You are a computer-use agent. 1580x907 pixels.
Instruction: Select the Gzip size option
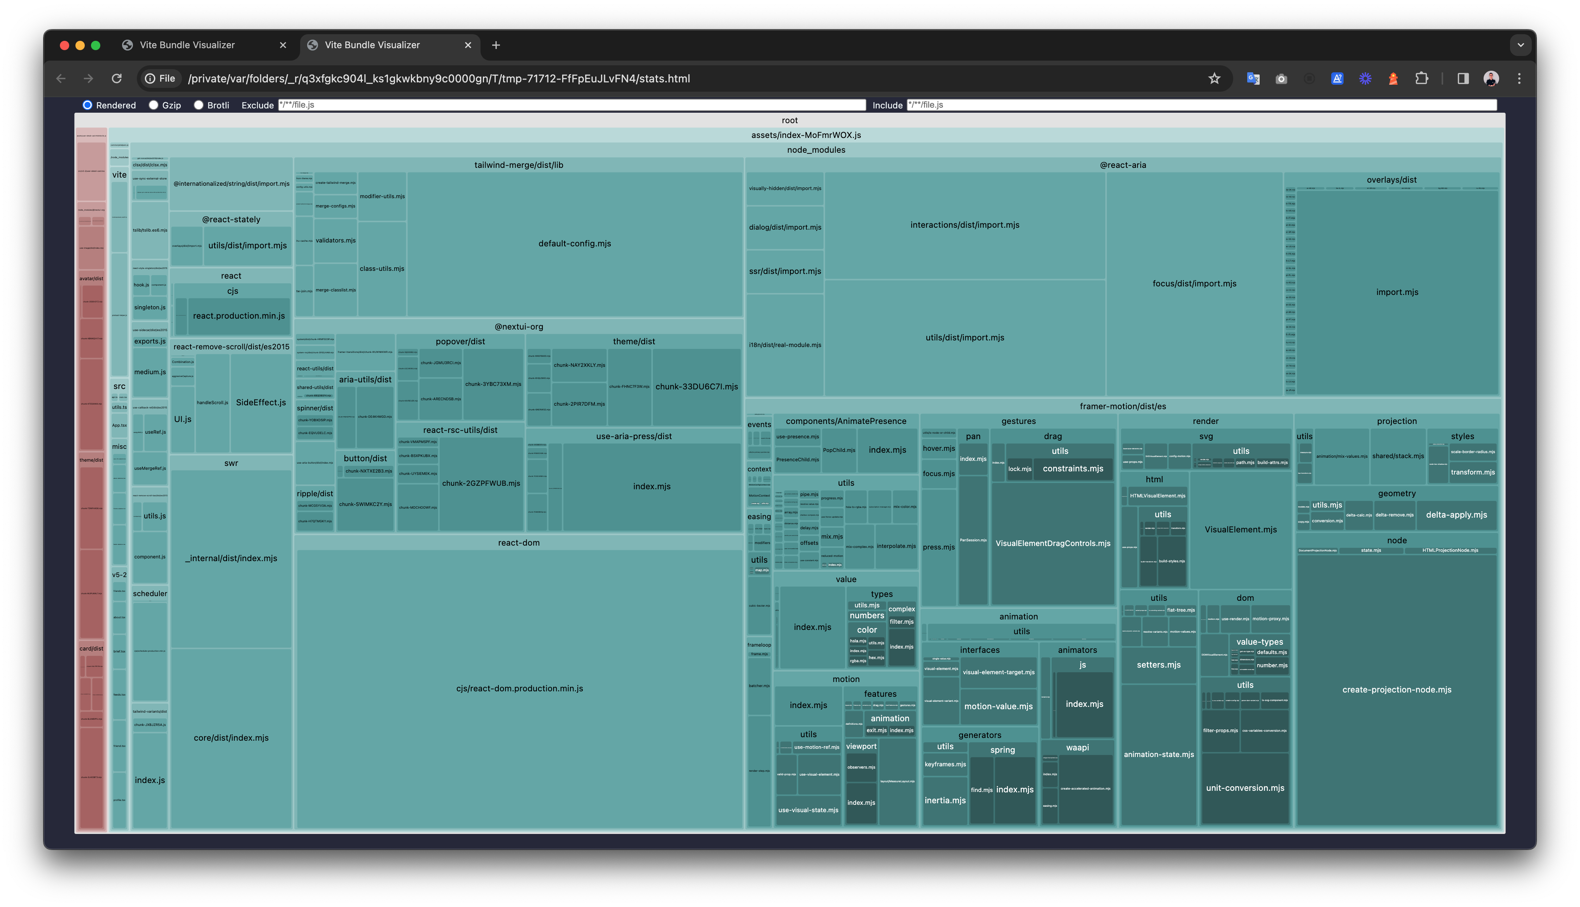[154, 105]
